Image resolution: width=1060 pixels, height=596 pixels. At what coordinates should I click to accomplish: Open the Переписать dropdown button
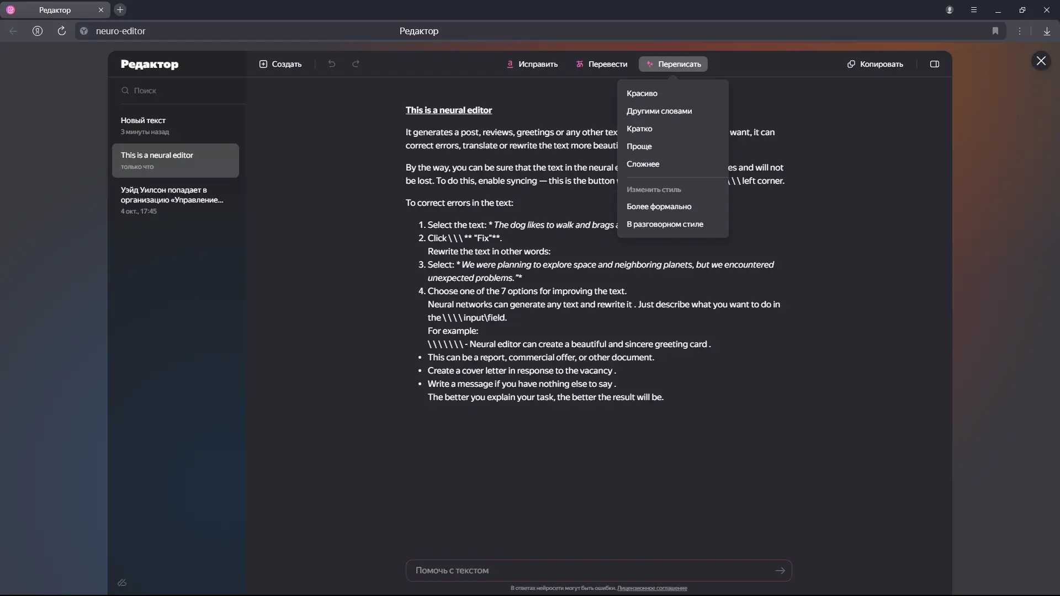click(673, 64)
